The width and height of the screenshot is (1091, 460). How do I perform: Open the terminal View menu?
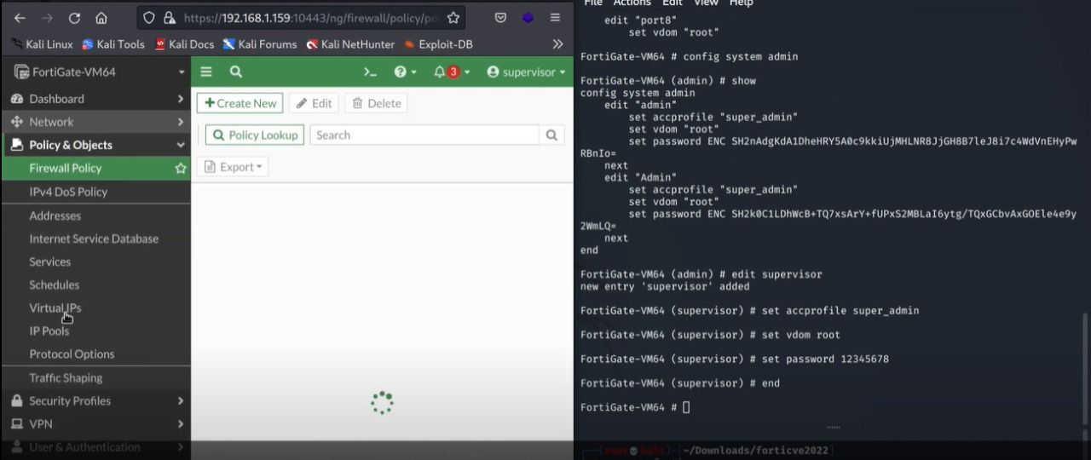[x=706, y=3]
